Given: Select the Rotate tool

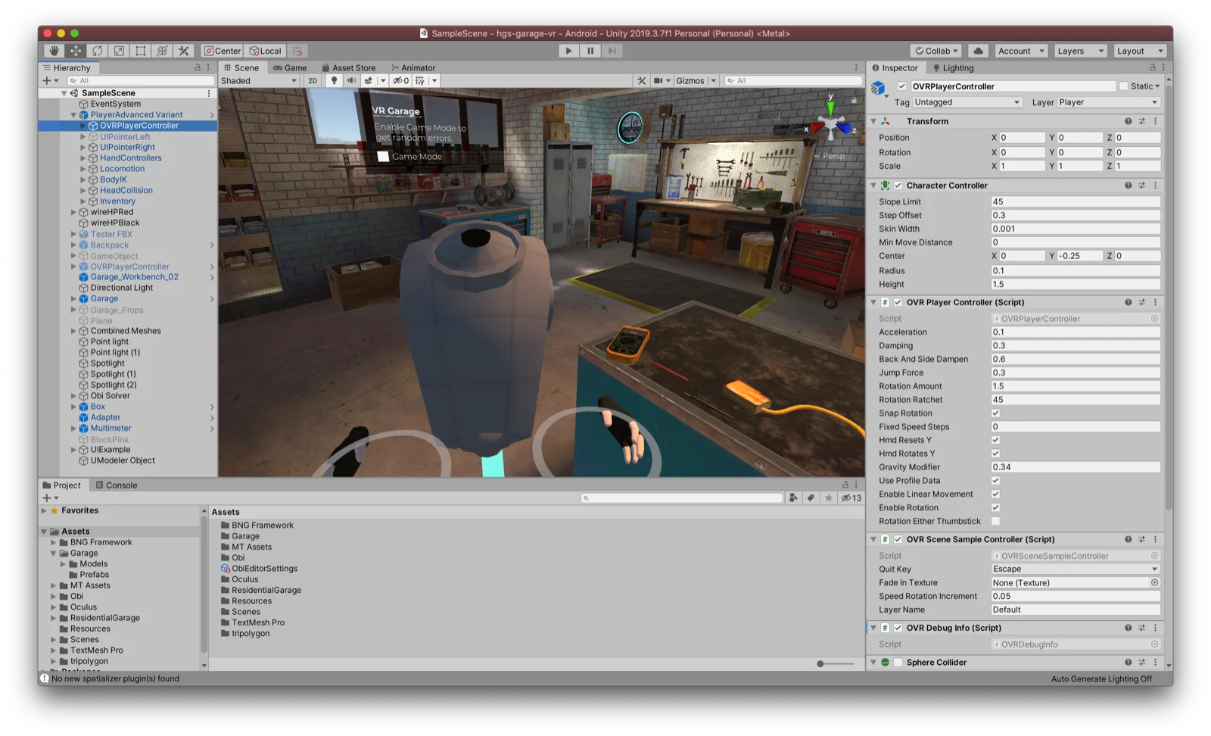Looking at the screenshot, I should pyautogui.click(x=97, y=51).
